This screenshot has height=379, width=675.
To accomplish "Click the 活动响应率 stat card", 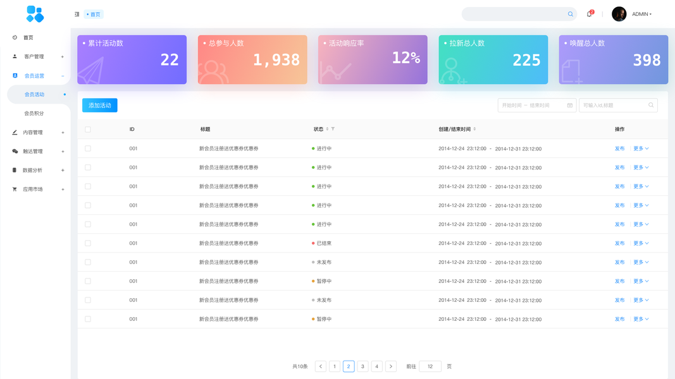I will click(373, 59).
